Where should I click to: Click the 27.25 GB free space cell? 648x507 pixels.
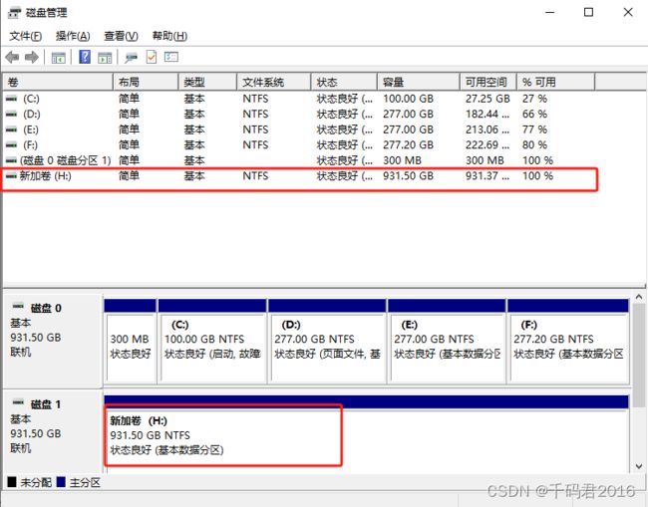click(x=487, y=99)
